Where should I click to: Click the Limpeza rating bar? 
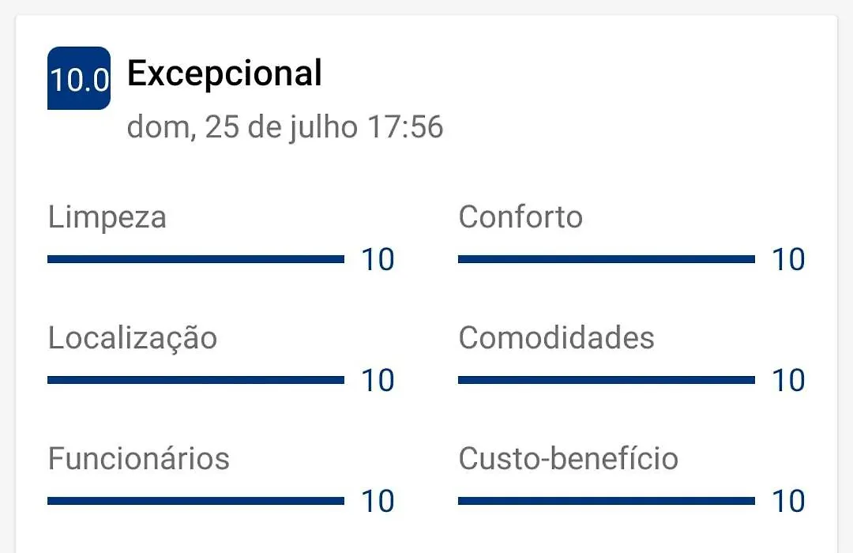point(196,259)
